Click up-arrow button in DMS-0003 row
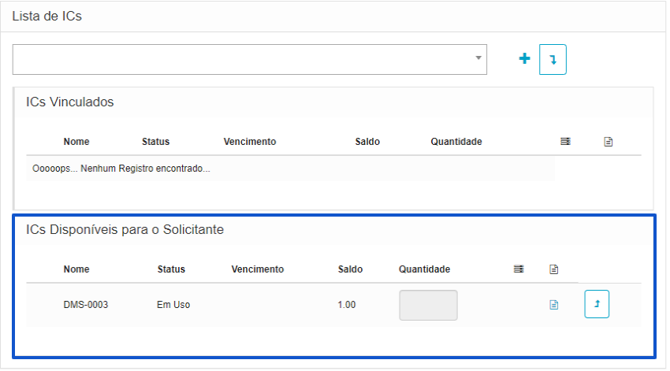Screen dimensions: 670x371 pyautogui.click(x=597, y=304)
